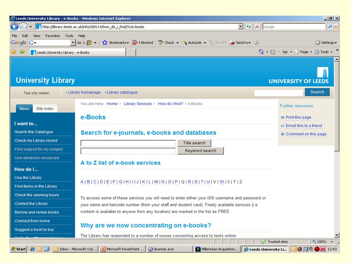
Task: Click the RSS feeds icon
Action: click(273, 52)
